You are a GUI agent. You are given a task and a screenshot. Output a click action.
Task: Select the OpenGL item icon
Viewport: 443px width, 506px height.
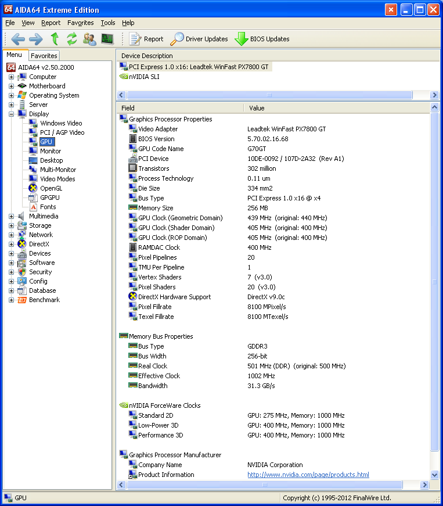click(x=33, y=188)
